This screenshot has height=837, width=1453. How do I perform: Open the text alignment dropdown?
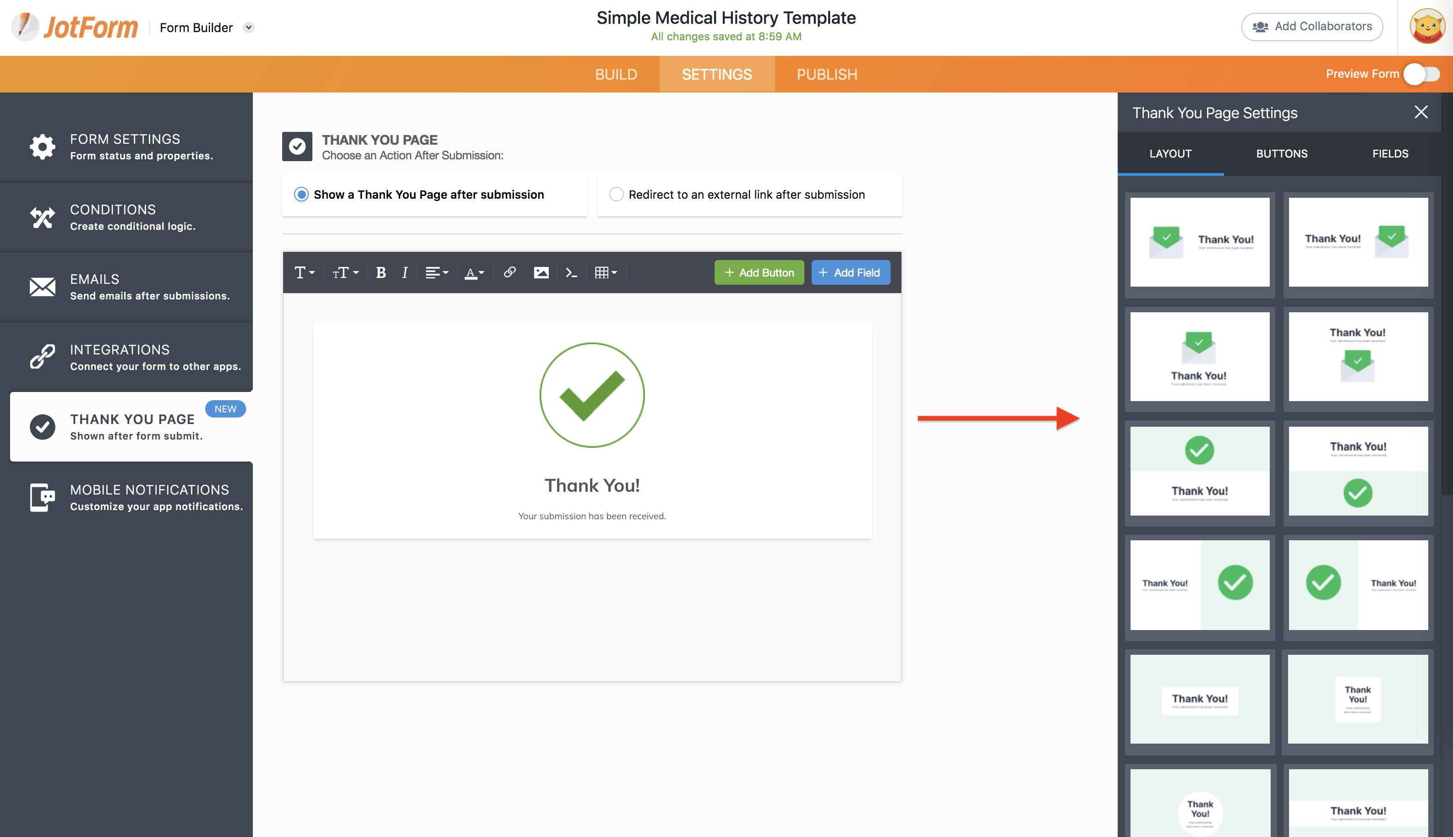(x=437, y=272)
